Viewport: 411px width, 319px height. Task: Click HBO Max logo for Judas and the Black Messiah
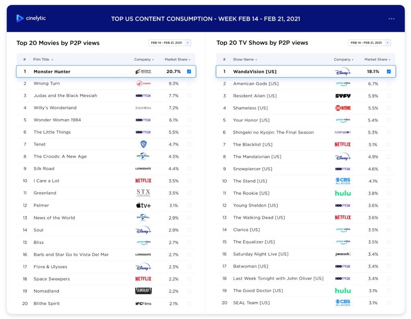point(143,95)
